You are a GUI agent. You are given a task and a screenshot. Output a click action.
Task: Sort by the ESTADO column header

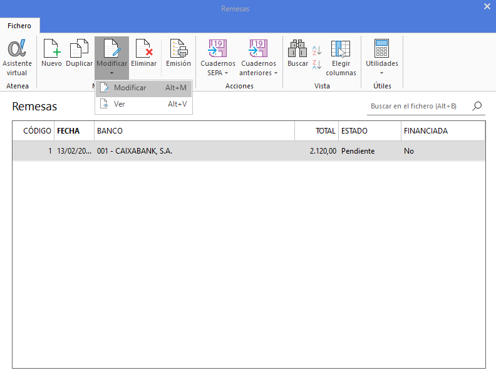coord(369,131)
